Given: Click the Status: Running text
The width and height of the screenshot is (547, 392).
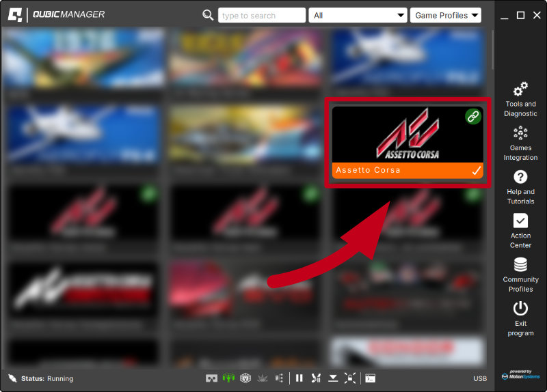Looking at the screenshot, I should [x=47, y=378].
